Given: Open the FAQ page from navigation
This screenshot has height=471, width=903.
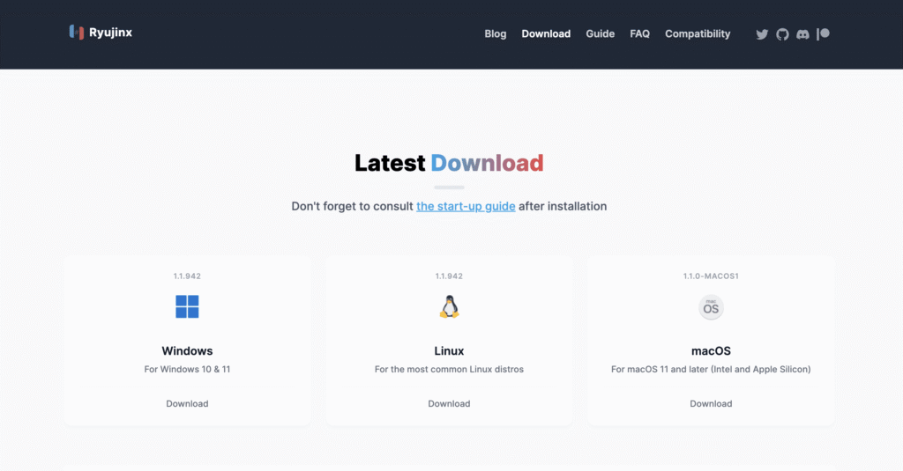Looking at the screenshot, I should coord(639,34).
